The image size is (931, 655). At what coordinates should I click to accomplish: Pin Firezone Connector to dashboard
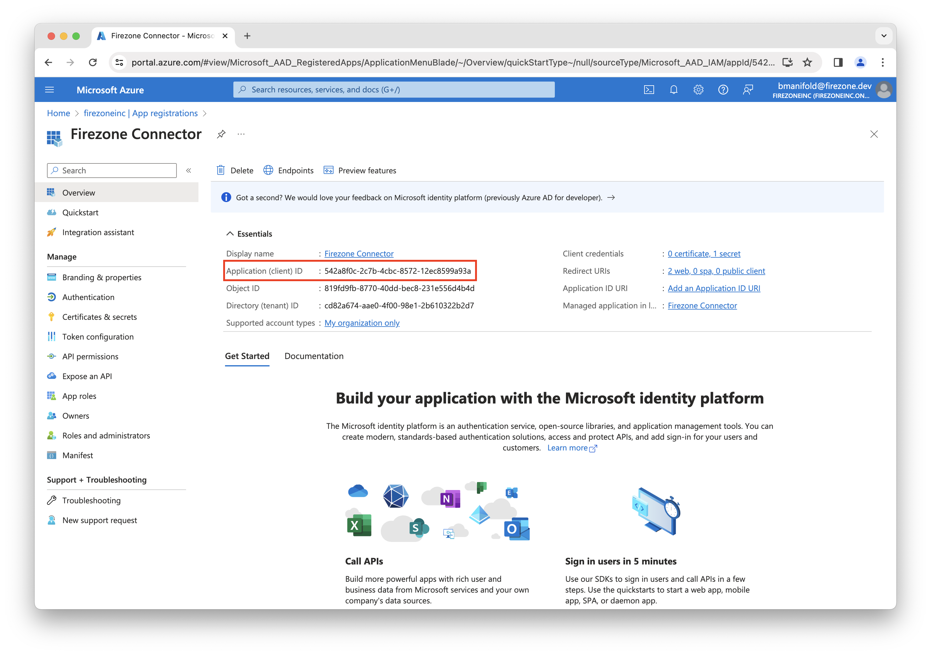point(221,134)
